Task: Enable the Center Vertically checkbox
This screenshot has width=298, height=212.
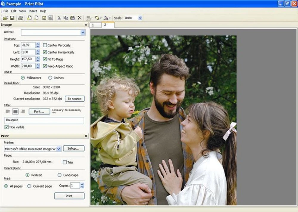Action: (45, 45)
